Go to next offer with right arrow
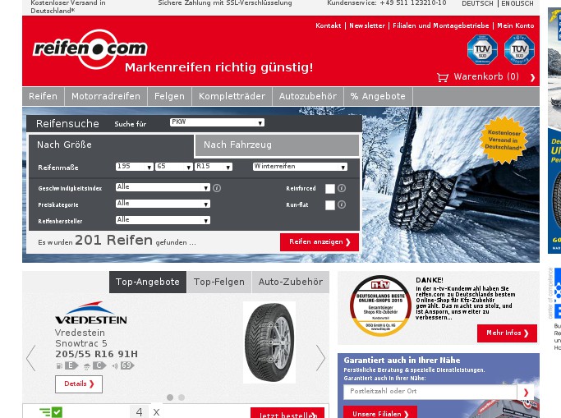This screenshot has width=561, height=418. 320,357
